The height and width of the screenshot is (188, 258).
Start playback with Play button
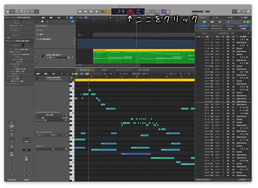tap(97, 12)
